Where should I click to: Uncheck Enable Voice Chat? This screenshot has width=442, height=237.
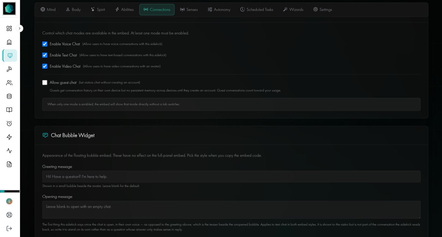[45, 44]
